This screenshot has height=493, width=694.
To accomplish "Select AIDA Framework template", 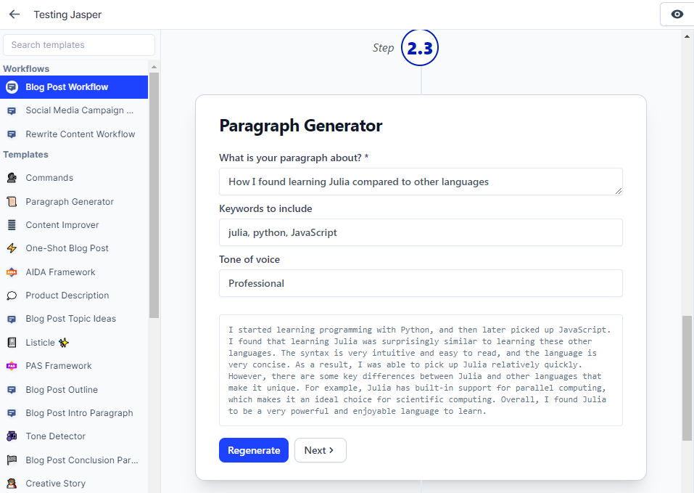I will [74, 272].
